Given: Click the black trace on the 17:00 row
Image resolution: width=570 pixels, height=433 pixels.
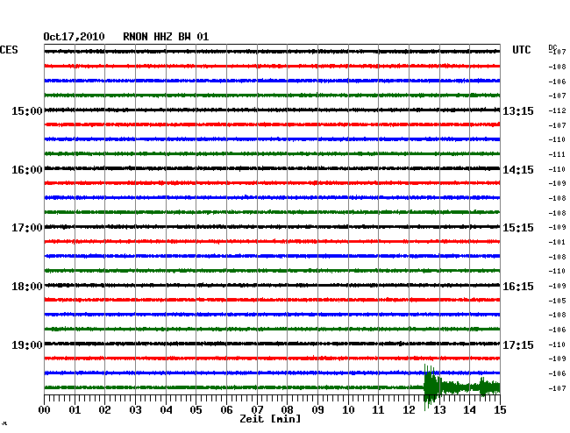Looking at the screenshot, I should pyautogui.click(x=272, y=227).
